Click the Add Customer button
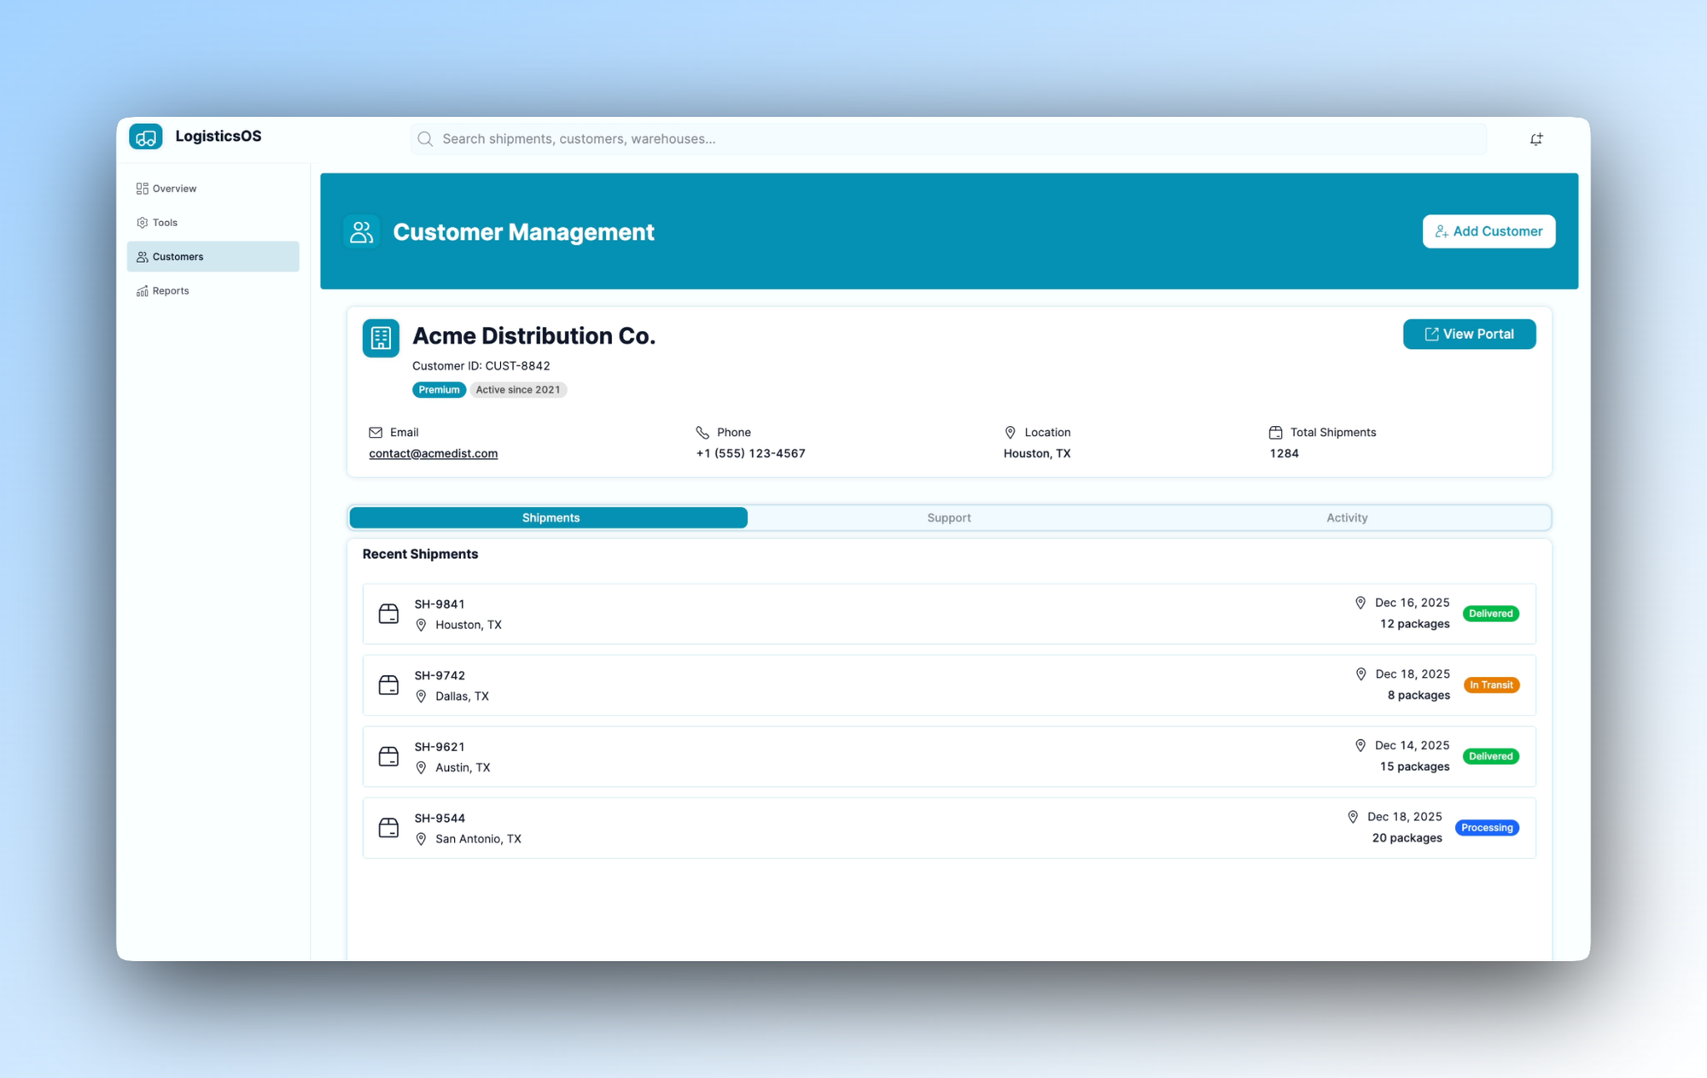Image resolution: width=1707 pixels, height=1078 pixels. tap(1488, 230)
